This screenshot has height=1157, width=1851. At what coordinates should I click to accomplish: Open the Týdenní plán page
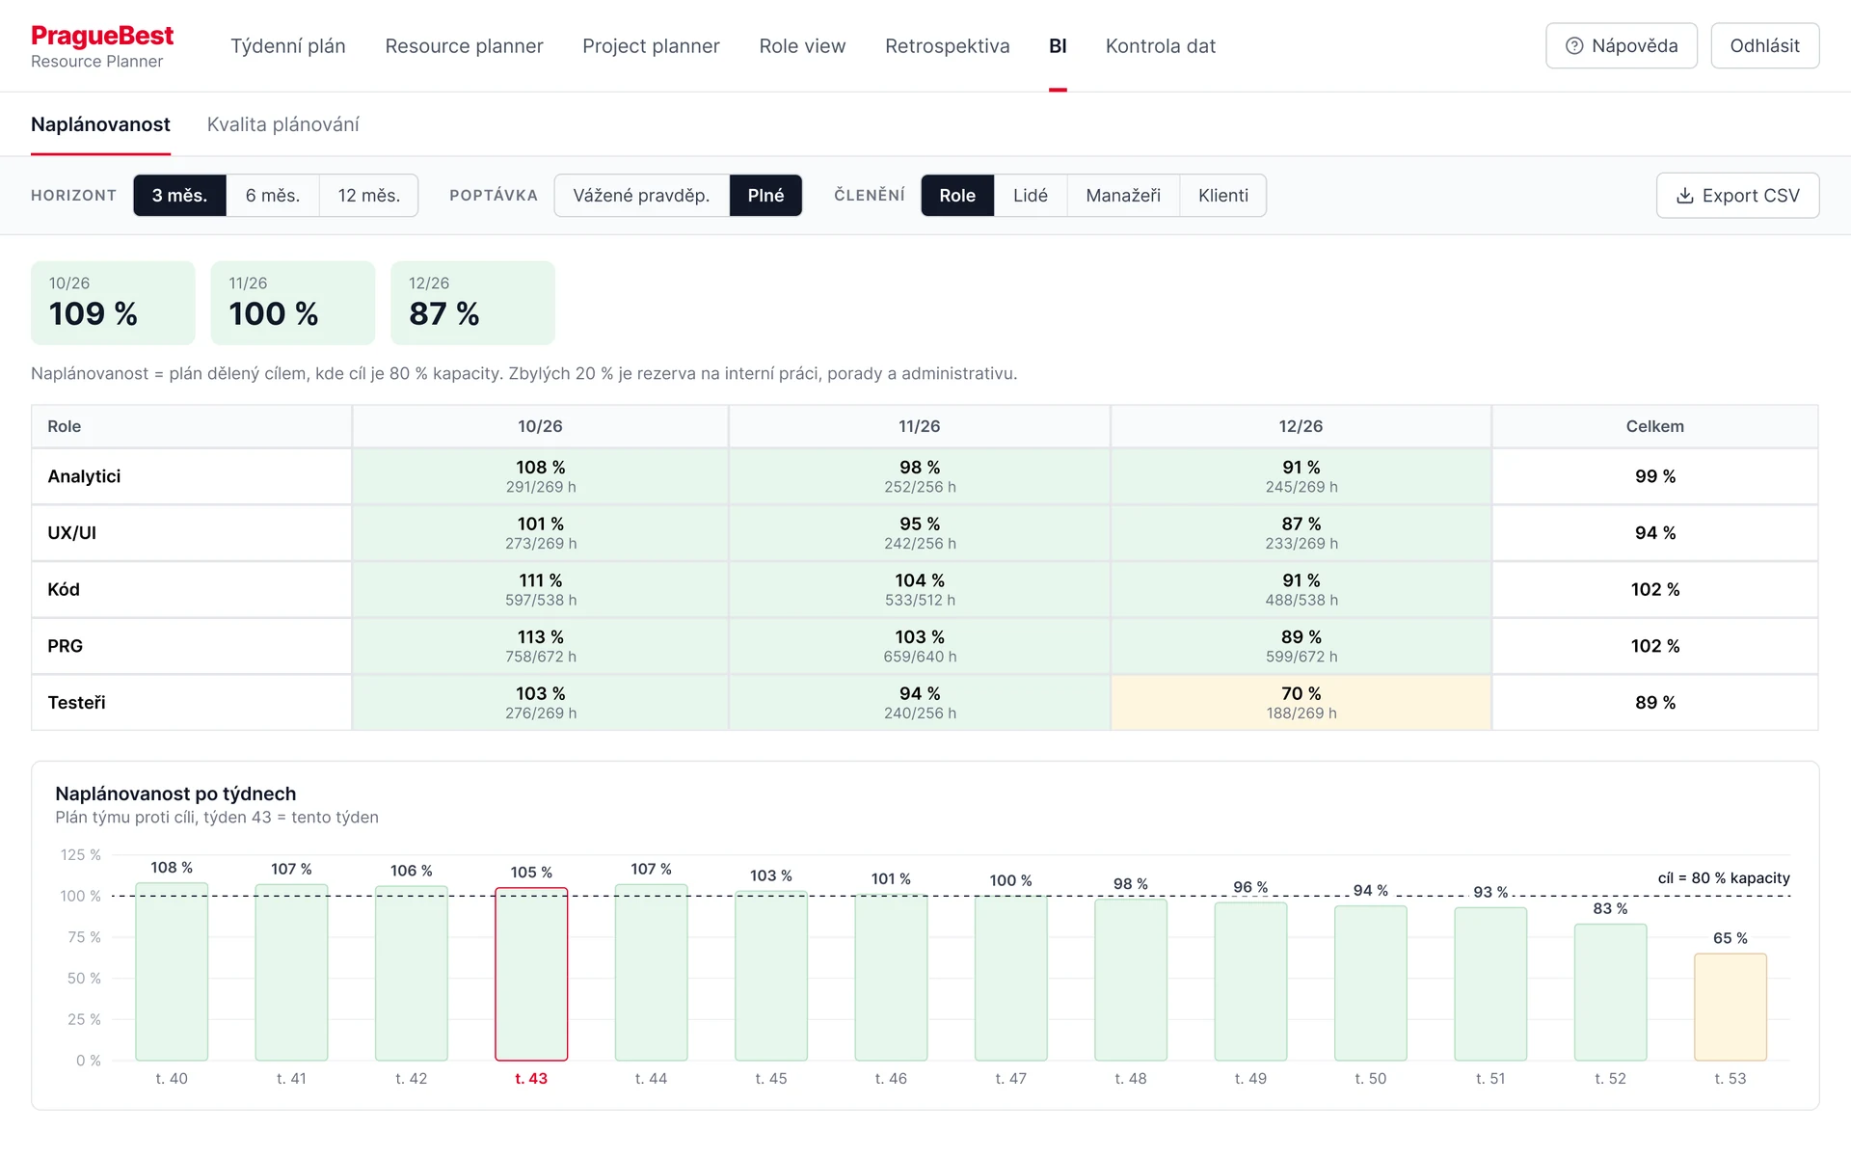point(287,46)
